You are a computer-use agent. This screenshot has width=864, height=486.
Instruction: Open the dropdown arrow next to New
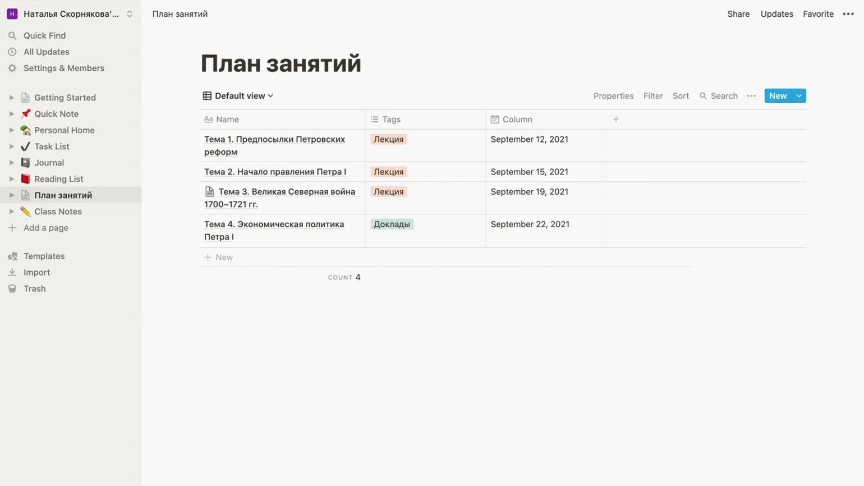click(x=799, y=96)
